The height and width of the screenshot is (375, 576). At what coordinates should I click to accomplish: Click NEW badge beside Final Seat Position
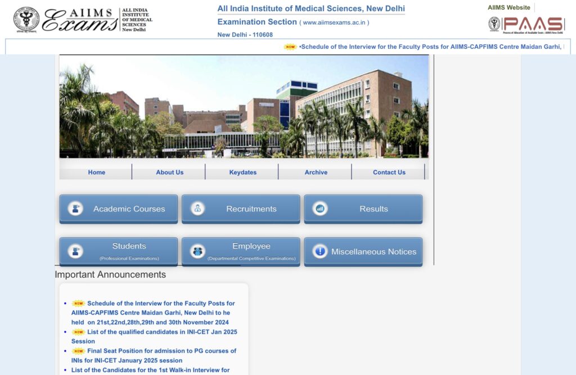pyautogui.click(x=78, y=351)
